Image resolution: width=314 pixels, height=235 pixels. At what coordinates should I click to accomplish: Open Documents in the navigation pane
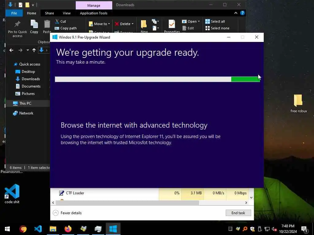coord(28,86)
